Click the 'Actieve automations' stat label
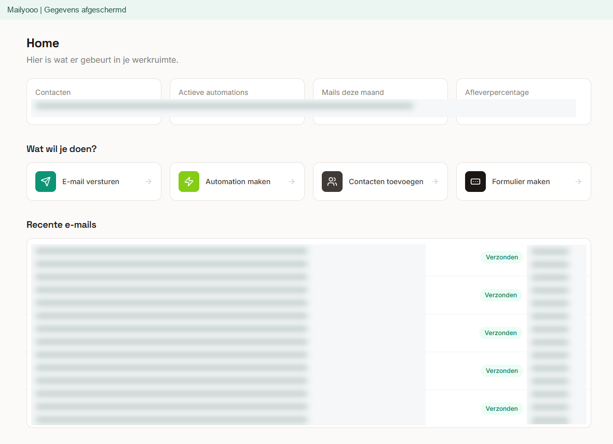 click(213, 92)
